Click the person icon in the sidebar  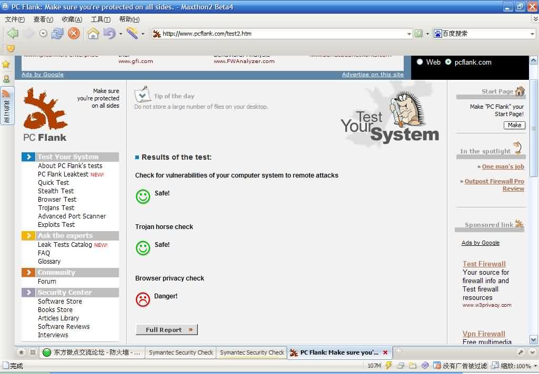click(x=6, y=79)
